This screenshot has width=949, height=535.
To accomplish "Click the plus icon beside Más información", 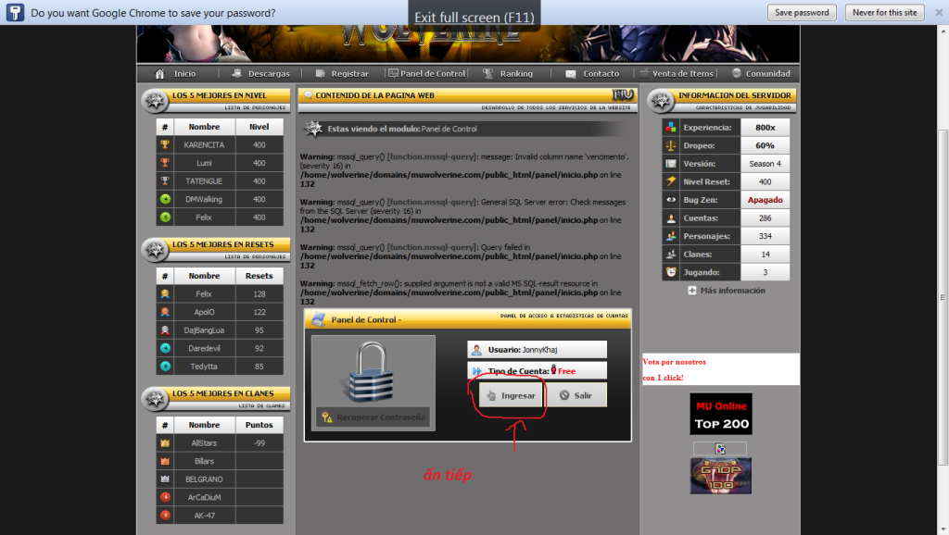I will (691, 291).
